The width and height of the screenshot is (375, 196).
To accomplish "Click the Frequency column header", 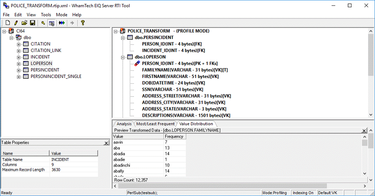I will pos(174,136).
